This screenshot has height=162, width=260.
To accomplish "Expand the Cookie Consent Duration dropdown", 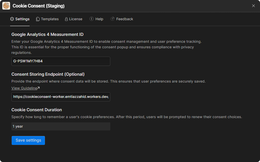I will coord(61,126).
